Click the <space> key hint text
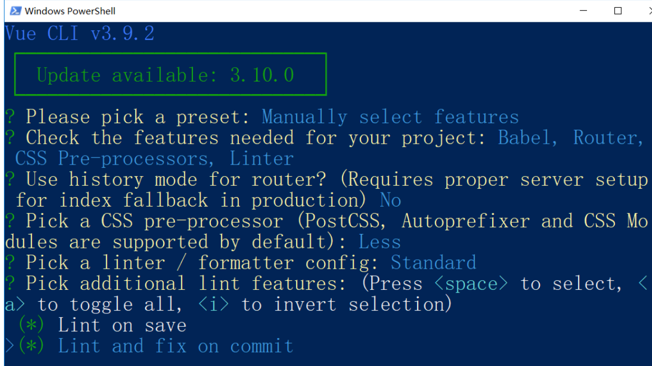The height and width of the screenshot is (366, 652). pos(471,284)
